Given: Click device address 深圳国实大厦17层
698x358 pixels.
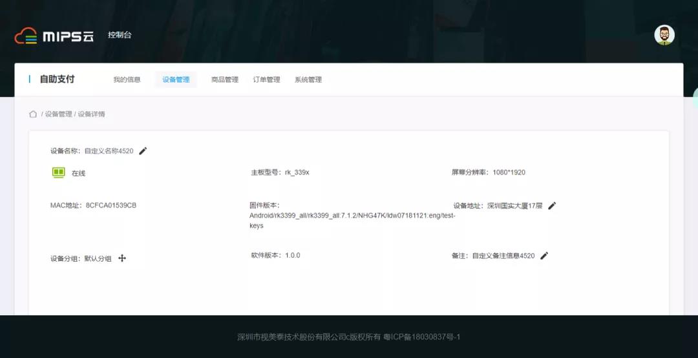Looking at the screenshot, I should (x=514, y=205).
